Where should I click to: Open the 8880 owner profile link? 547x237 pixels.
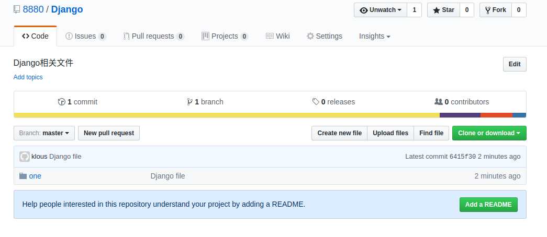33,9
